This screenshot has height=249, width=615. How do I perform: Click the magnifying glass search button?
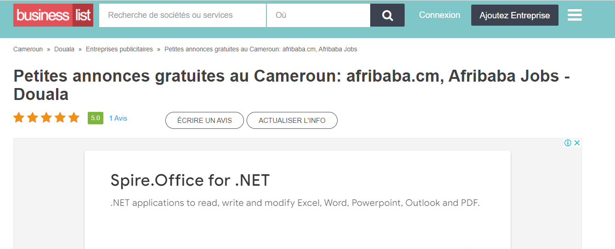[x=387, y=15]
